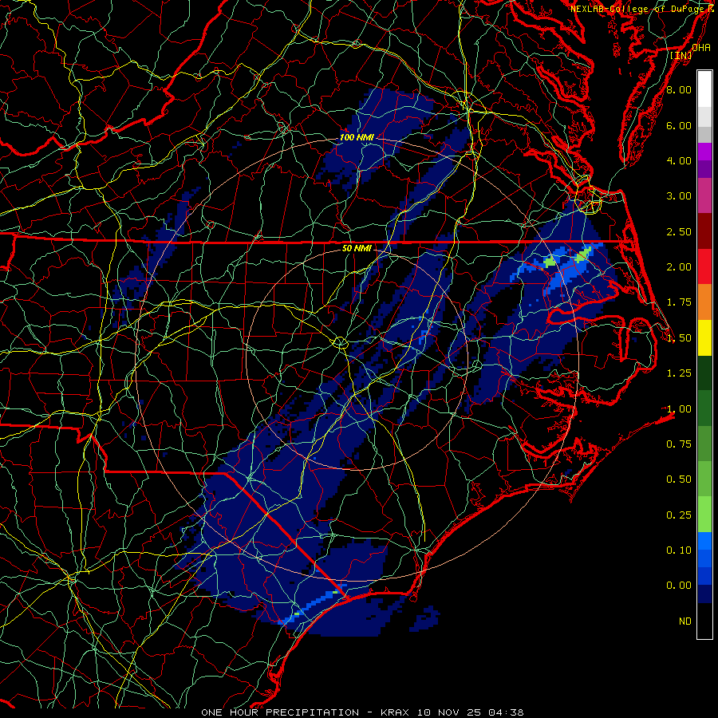Select the '1.00' legend value
This screenshot has height=718, width=718.
tap(679, 409)
